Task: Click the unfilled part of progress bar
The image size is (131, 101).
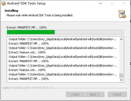Action: pos(89,32)
